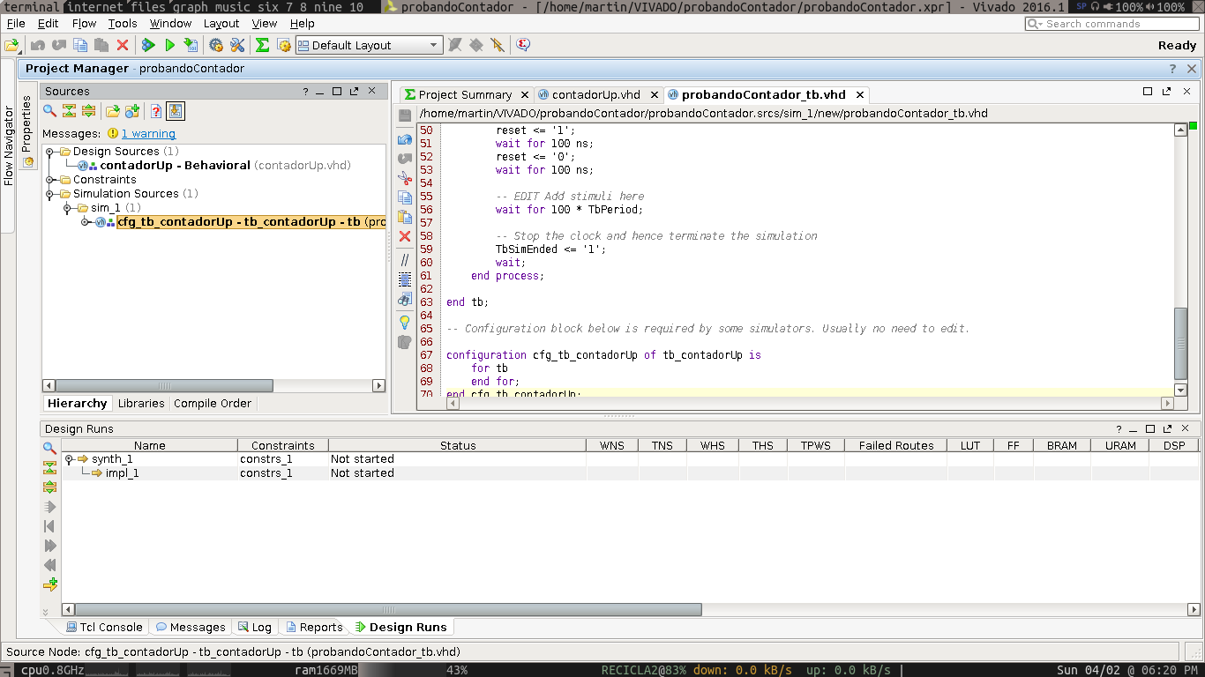Click the Project Summary sigma toolbar icon

click(x=262, y=45)
